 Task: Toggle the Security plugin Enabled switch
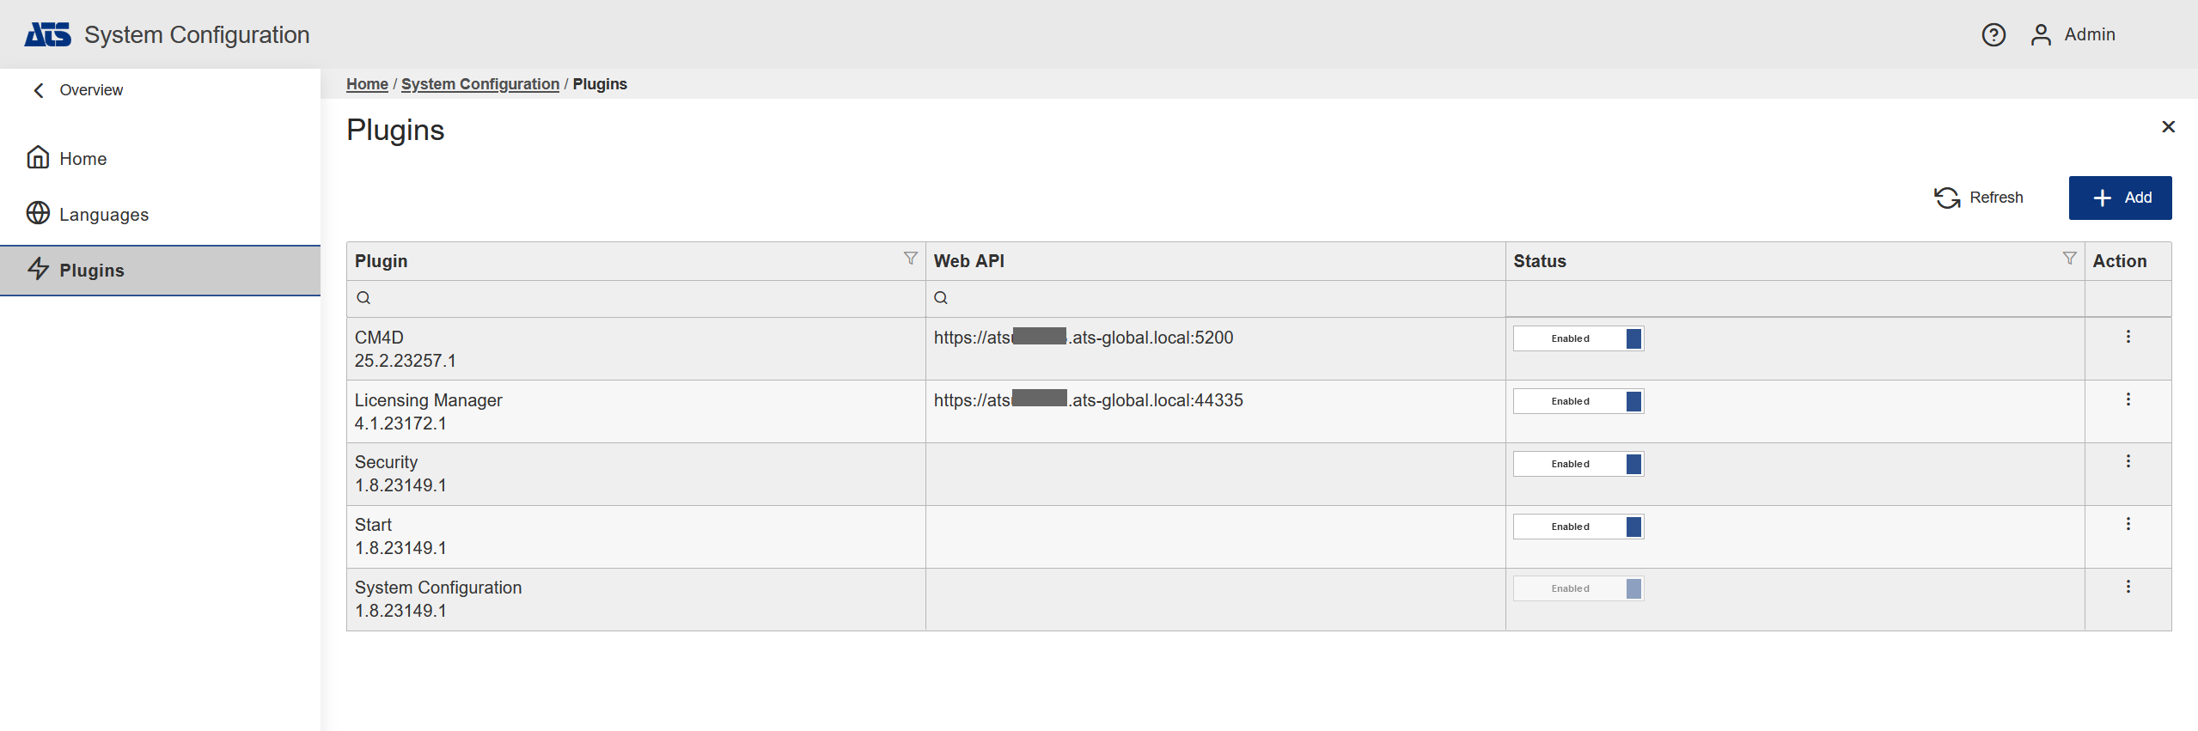point(1578,464)
